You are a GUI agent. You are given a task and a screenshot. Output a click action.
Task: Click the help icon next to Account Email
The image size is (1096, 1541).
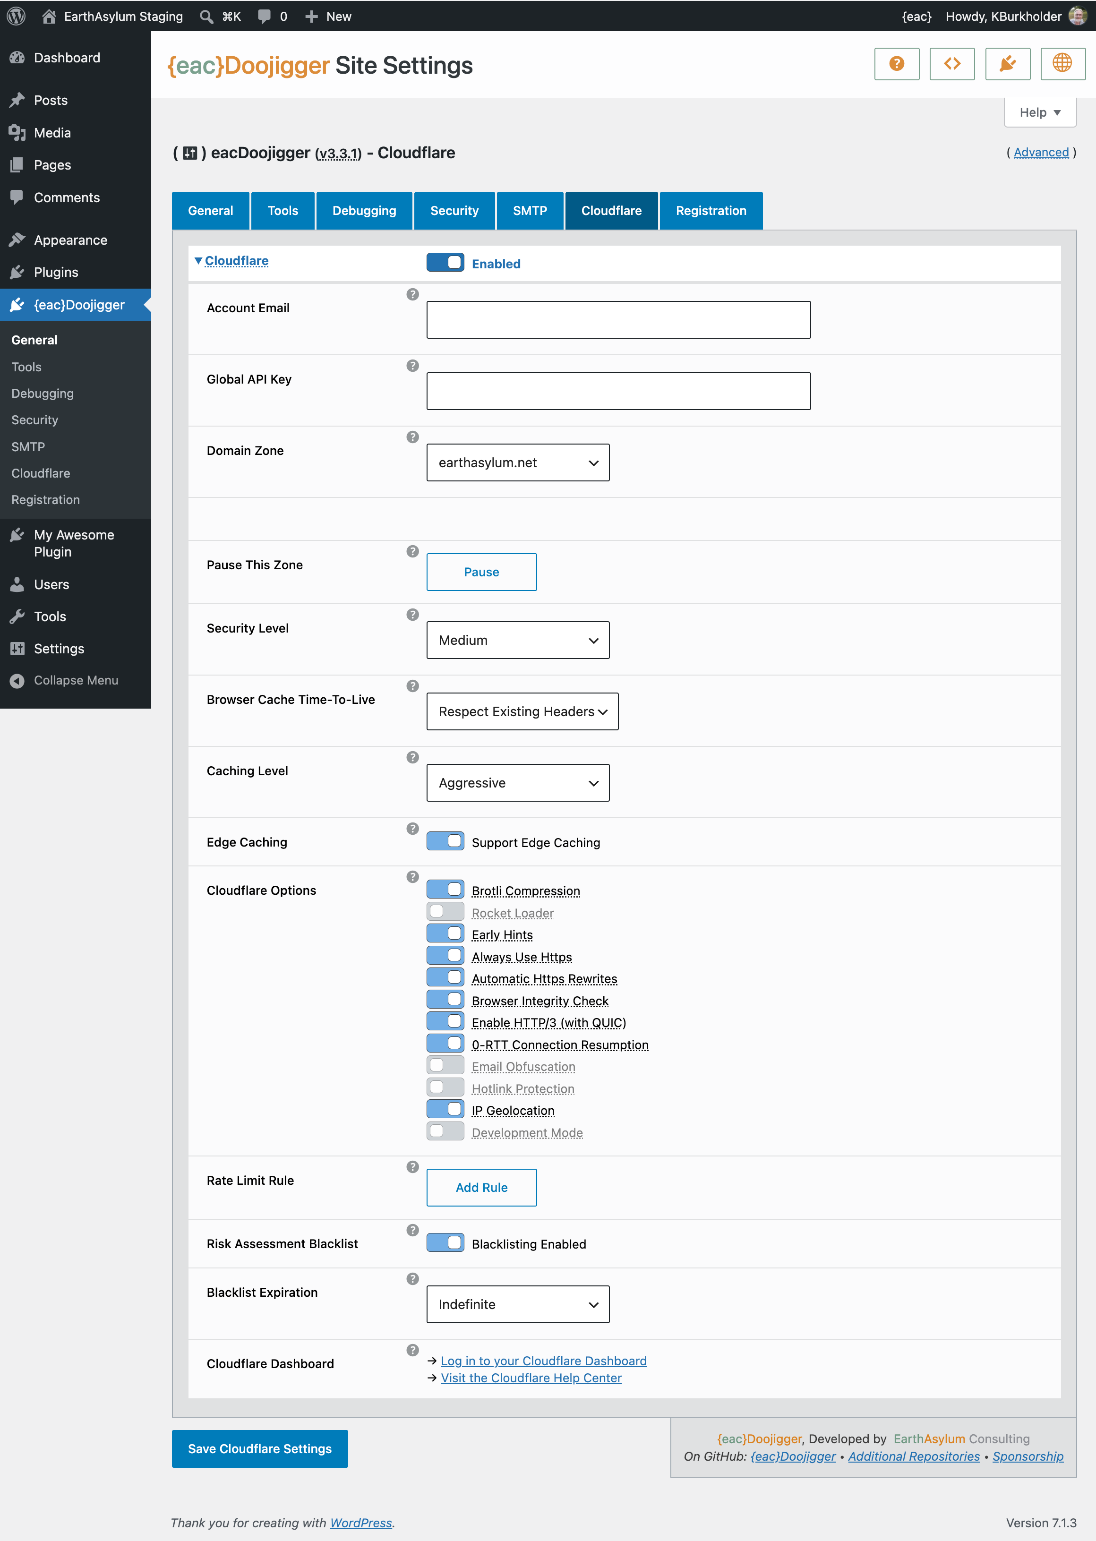(412, 295)
